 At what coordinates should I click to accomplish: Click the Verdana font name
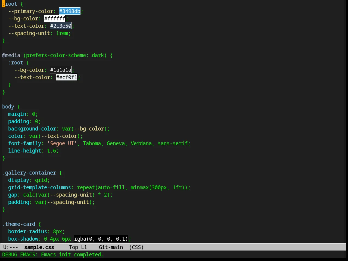tap(141, 143)
